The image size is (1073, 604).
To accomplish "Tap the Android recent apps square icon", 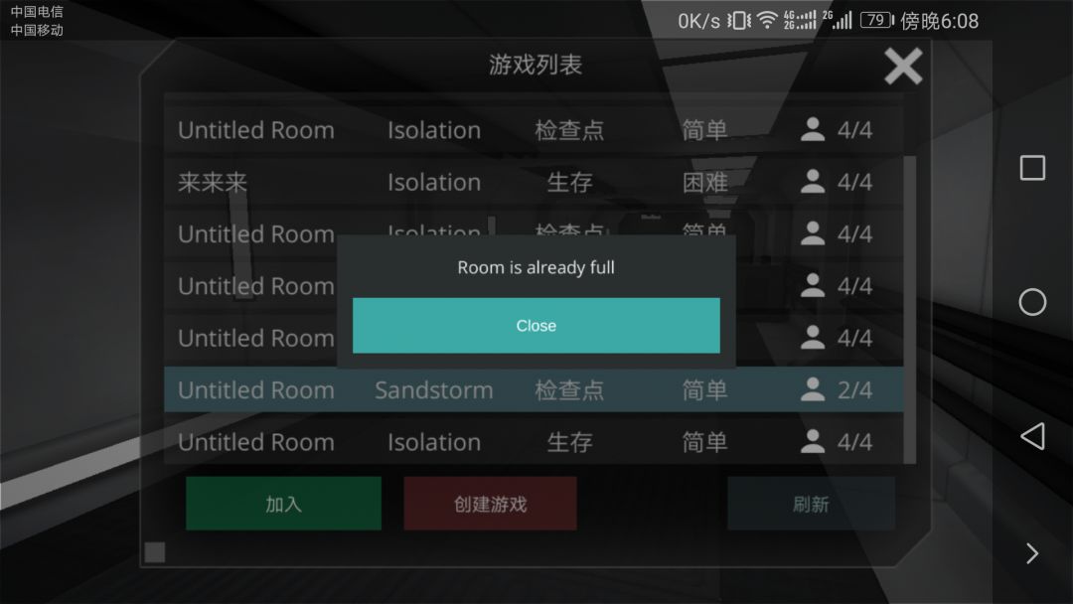I will 1032,168.
